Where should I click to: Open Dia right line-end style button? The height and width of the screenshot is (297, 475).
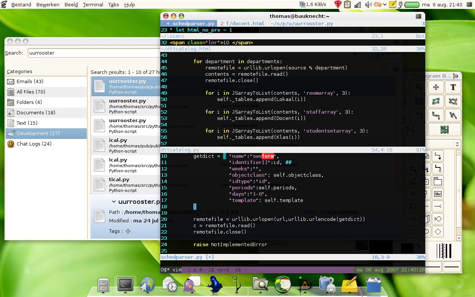click(452, 267)
